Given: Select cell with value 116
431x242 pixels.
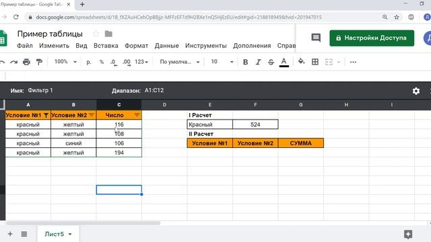Looking at the screenshot, I should (x=119, y=124).
